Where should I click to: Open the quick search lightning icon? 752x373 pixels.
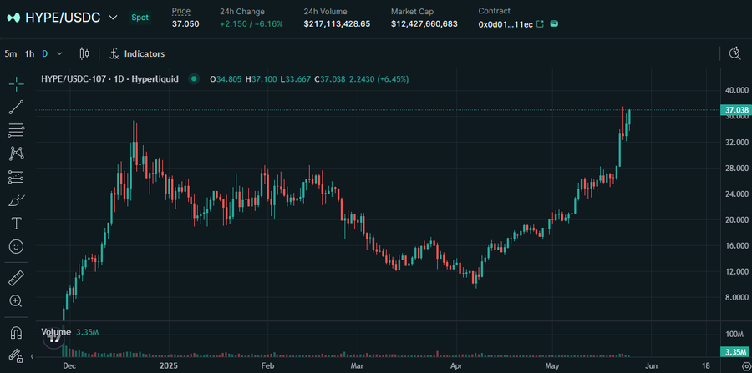tap(734, 53)
